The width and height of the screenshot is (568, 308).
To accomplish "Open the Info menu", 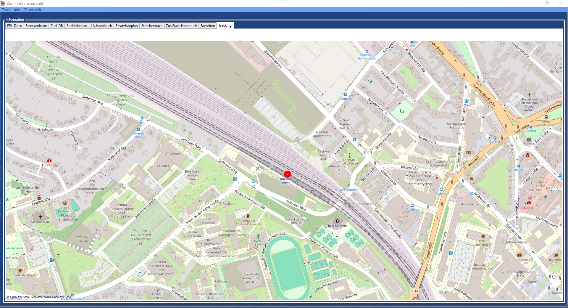I will 17,10.
